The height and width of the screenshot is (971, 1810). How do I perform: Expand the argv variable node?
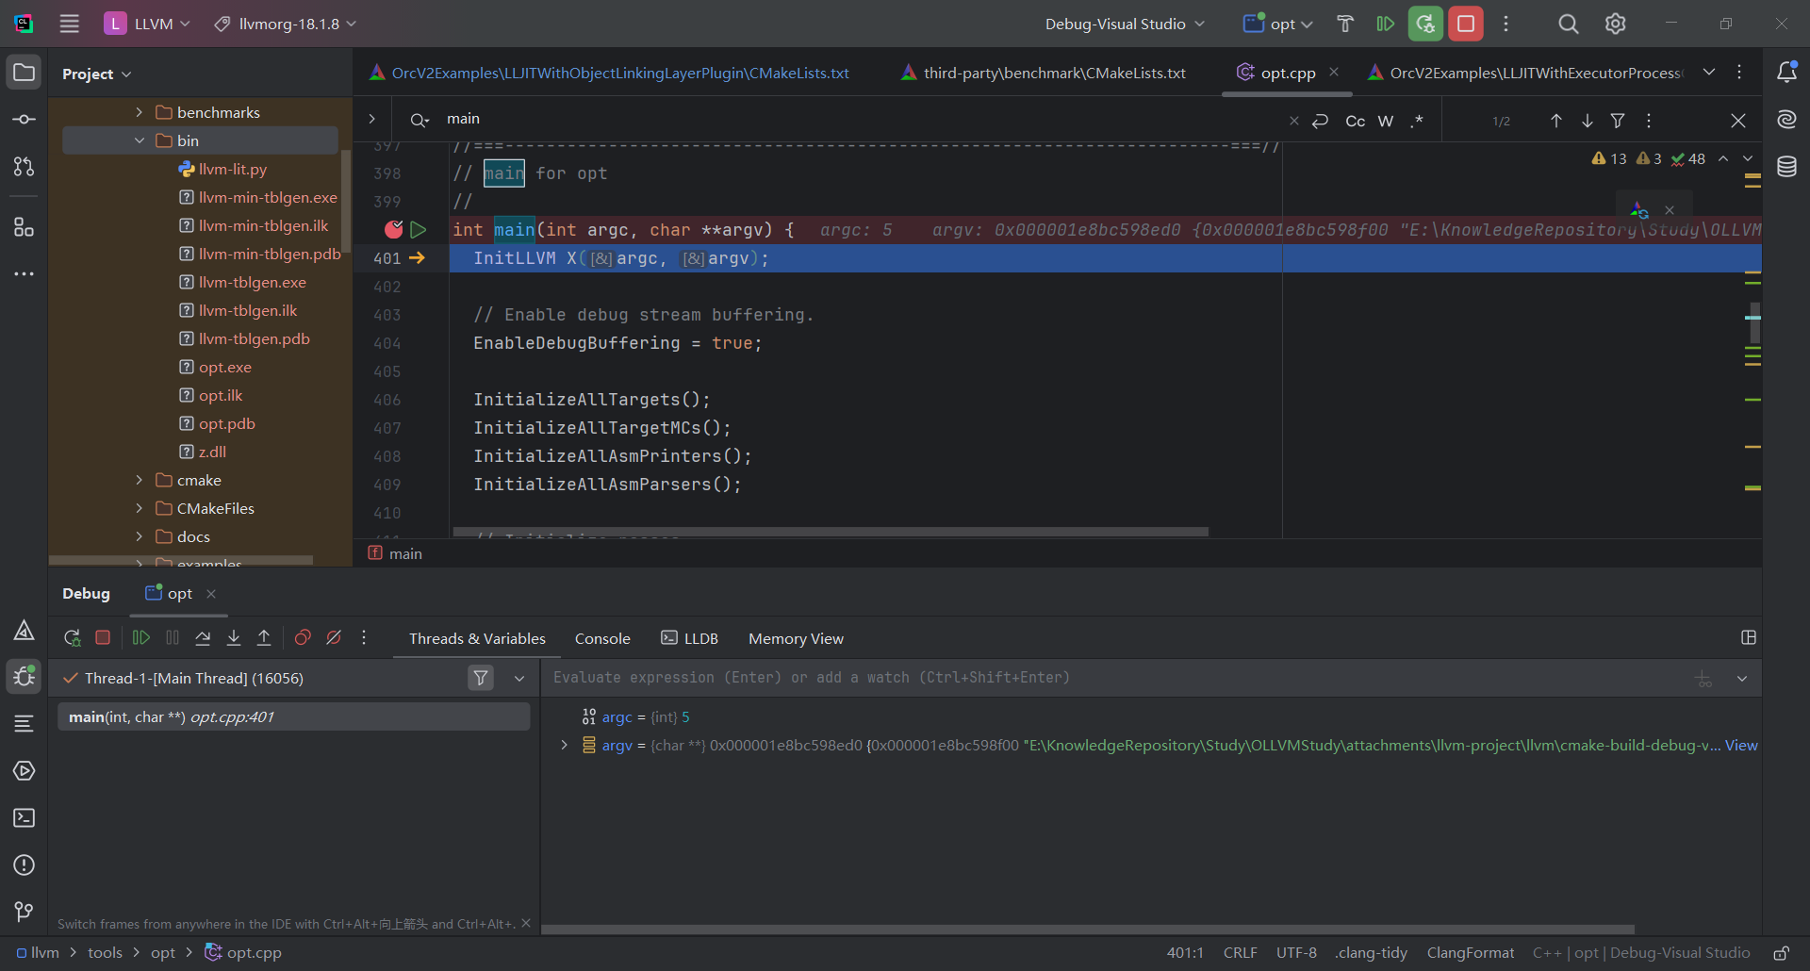click(564, 745)
